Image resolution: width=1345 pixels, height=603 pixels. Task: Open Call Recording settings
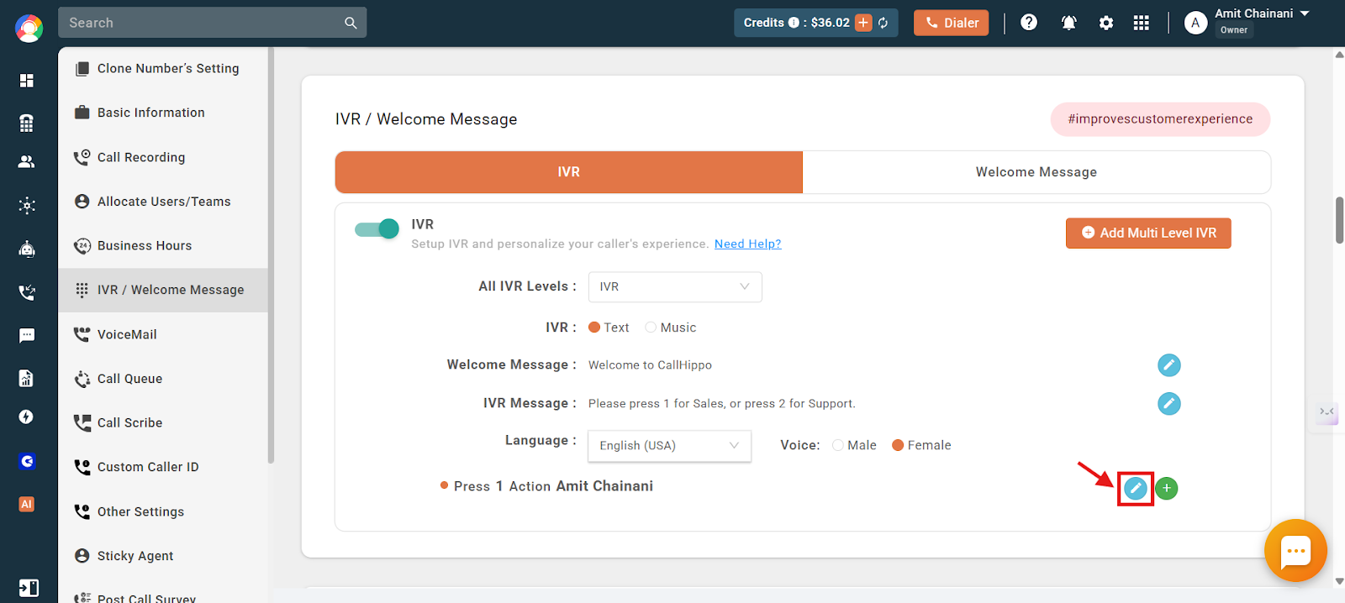click(163, 157)
